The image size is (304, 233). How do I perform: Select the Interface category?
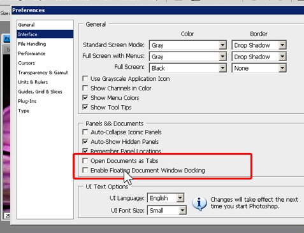(x=45, y=34)
